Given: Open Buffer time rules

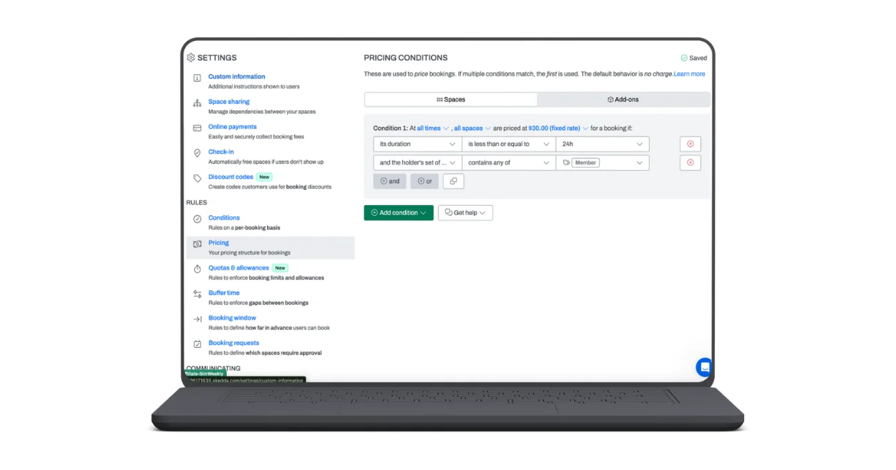Looking at the screenshot, I should pos(224,293).
